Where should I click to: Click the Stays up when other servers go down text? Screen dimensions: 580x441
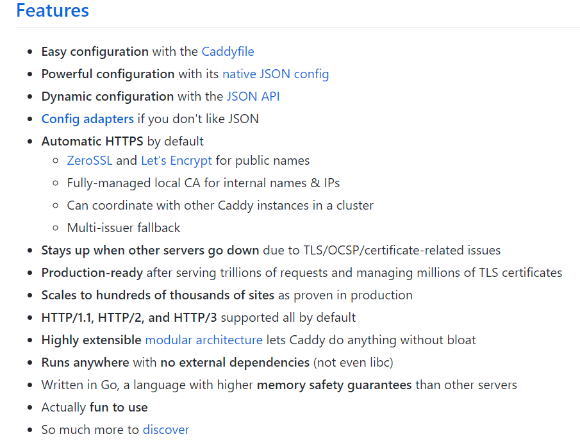pos(150,251)
